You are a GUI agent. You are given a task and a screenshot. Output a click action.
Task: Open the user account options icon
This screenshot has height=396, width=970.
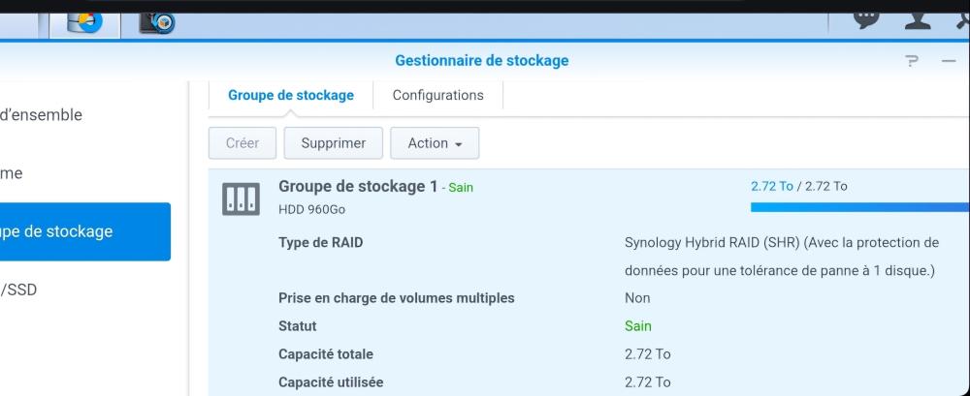pyautogui.click(x=918, y=16)
